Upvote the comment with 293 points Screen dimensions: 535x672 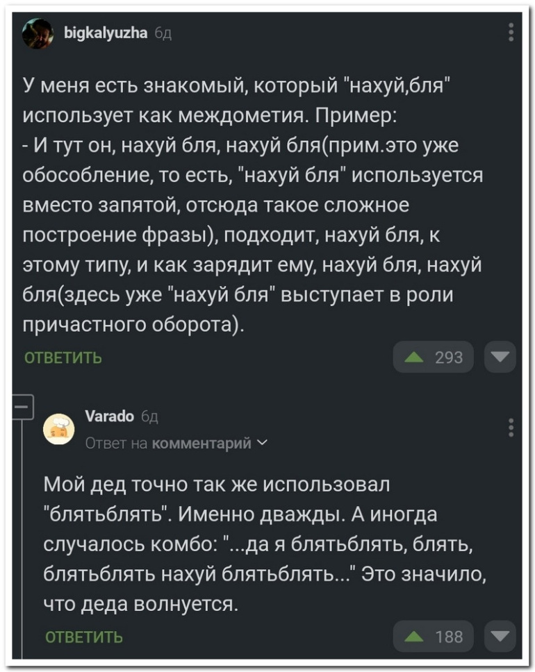pos(433,358)
